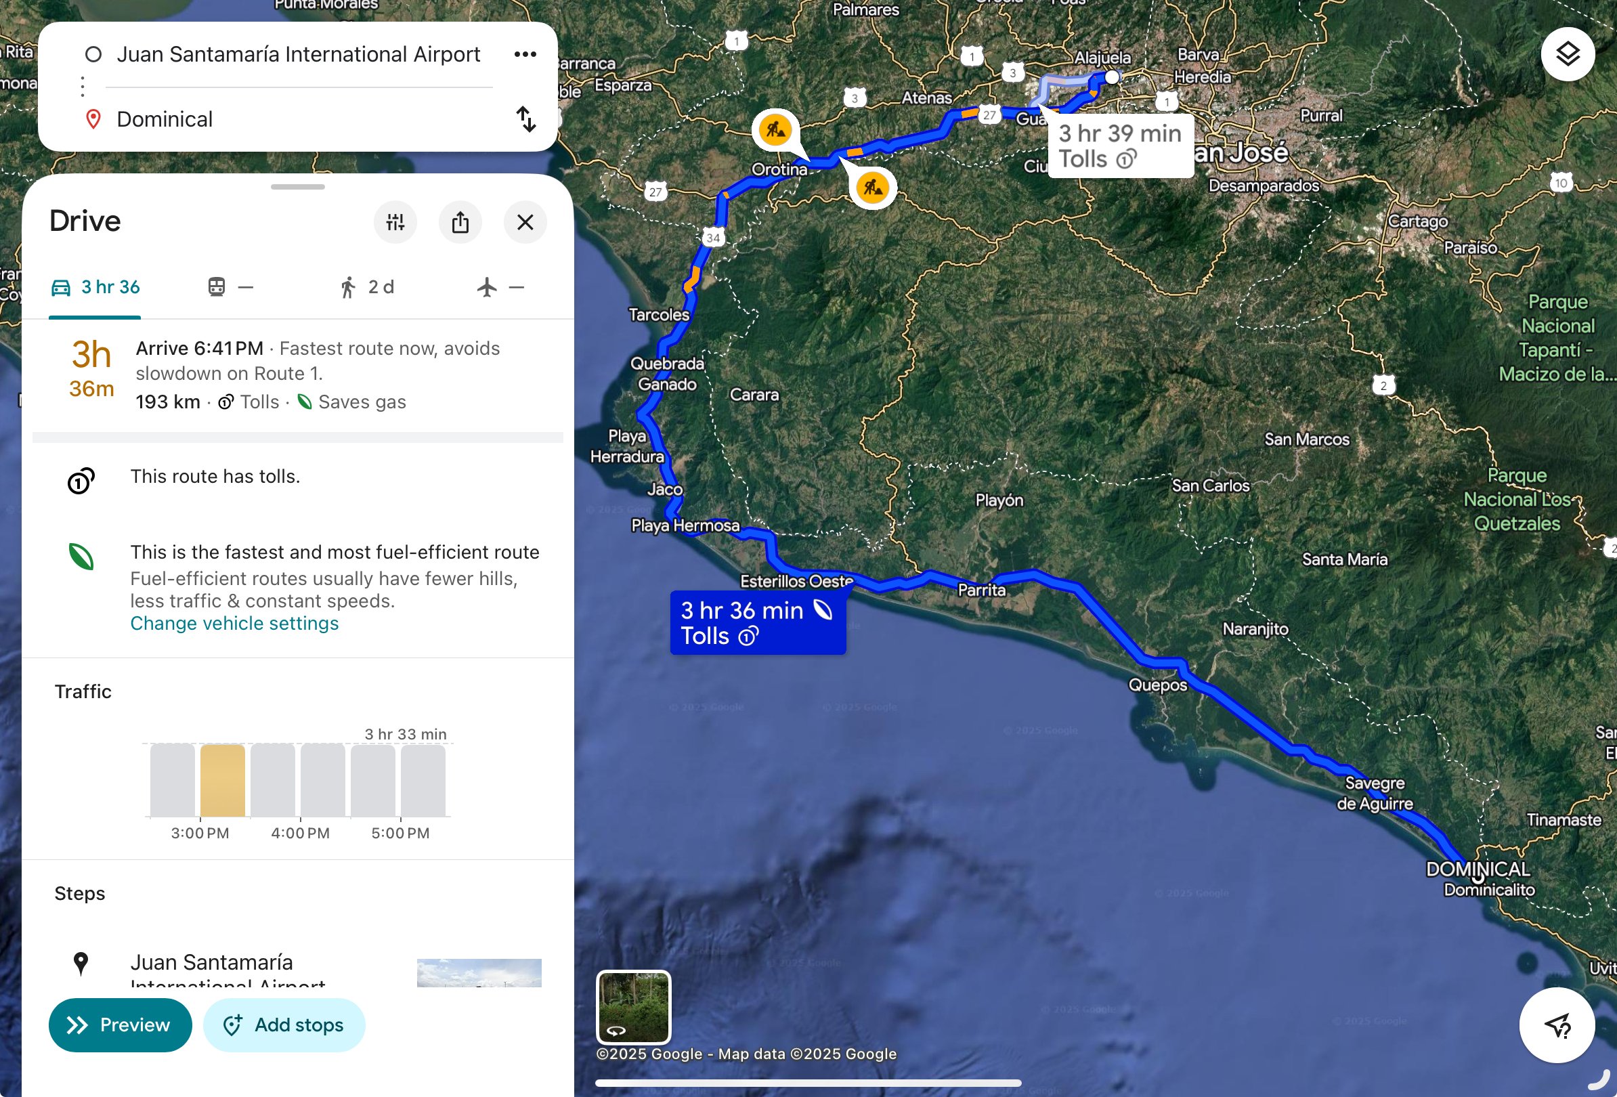Share the directions
This screenshot has width=1617, height=1097.
tap(460, 222)
